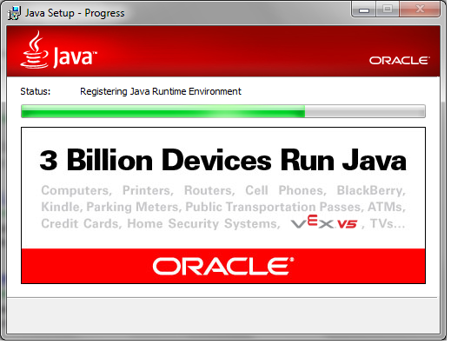Click the 'Java Setup - Progress' window title
Viewport: 451px width, 344px height.
[x=76, y=13]
